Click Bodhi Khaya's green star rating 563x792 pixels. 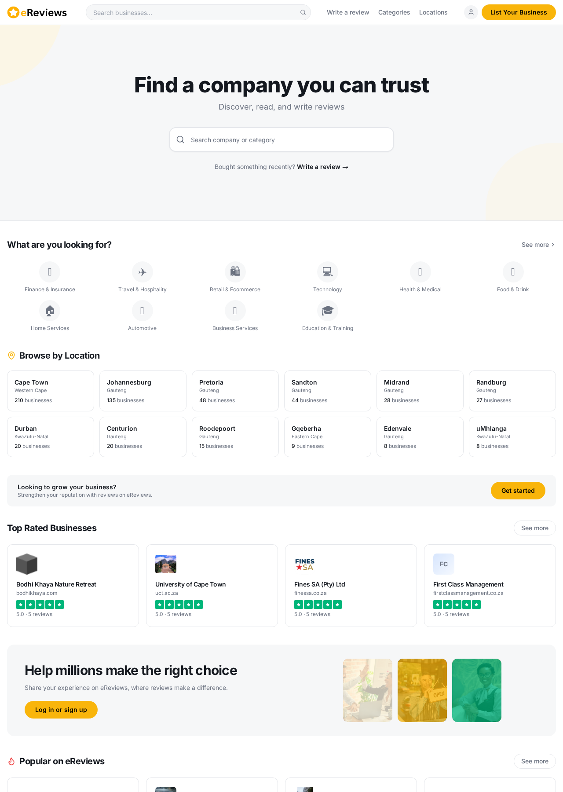[40, 605]
